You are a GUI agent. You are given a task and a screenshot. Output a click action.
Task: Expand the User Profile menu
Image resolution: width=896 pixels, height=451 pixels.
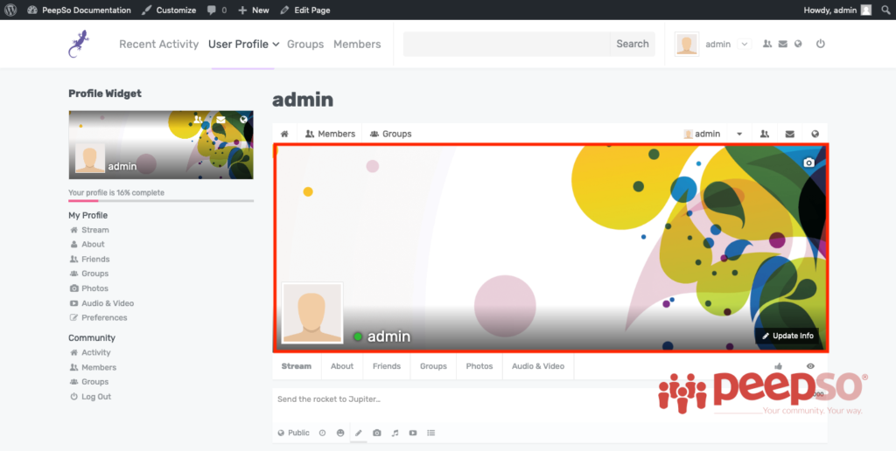243,44
